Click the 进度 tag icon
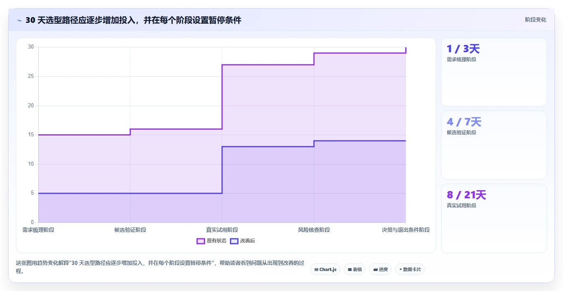The image size is (563, 291). point(375,269)
